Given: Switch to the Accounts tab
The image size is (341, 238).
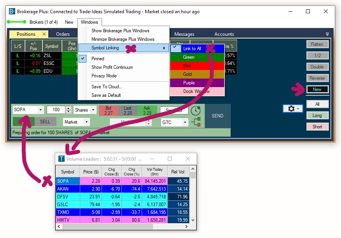Looking at the screenshot, I should 224,34.
